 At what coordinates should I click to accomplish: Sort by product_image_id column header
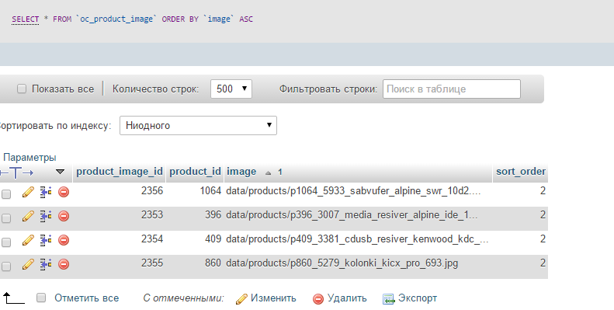(120, 171)
